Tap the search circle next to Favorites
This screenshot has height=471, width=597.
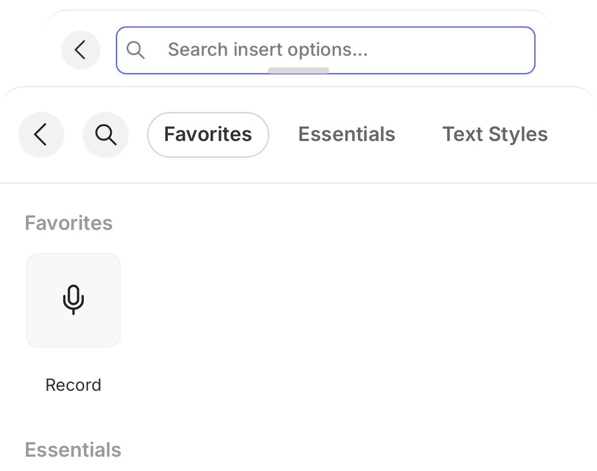(106, 134)
